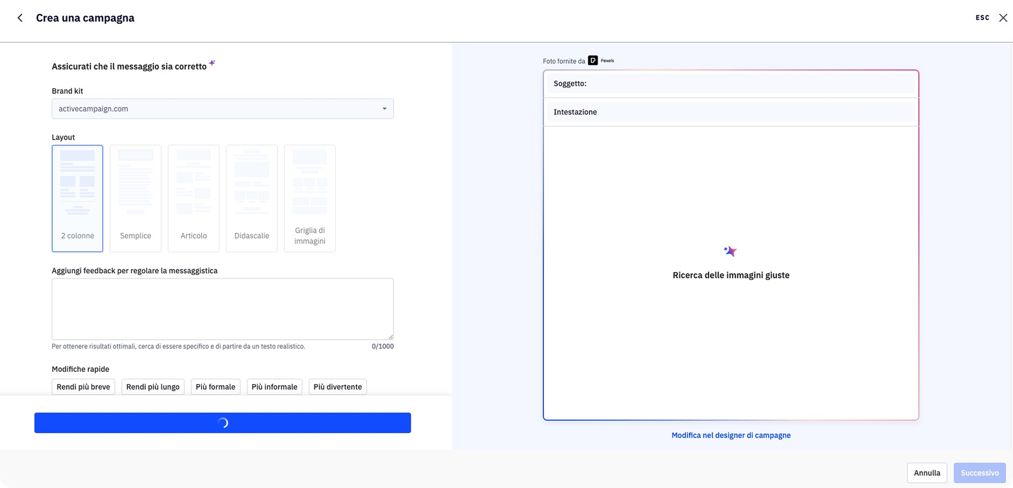
Task: Click the back arrow beside Crea una campagna
Action: (20, 18)
